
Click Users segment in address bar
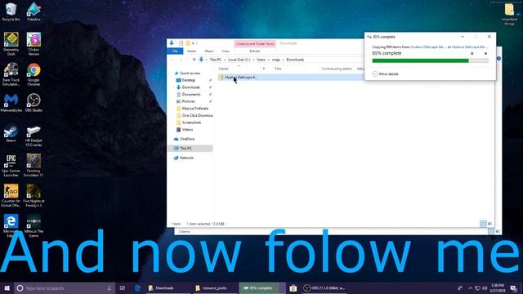click(x=261, y=60)
